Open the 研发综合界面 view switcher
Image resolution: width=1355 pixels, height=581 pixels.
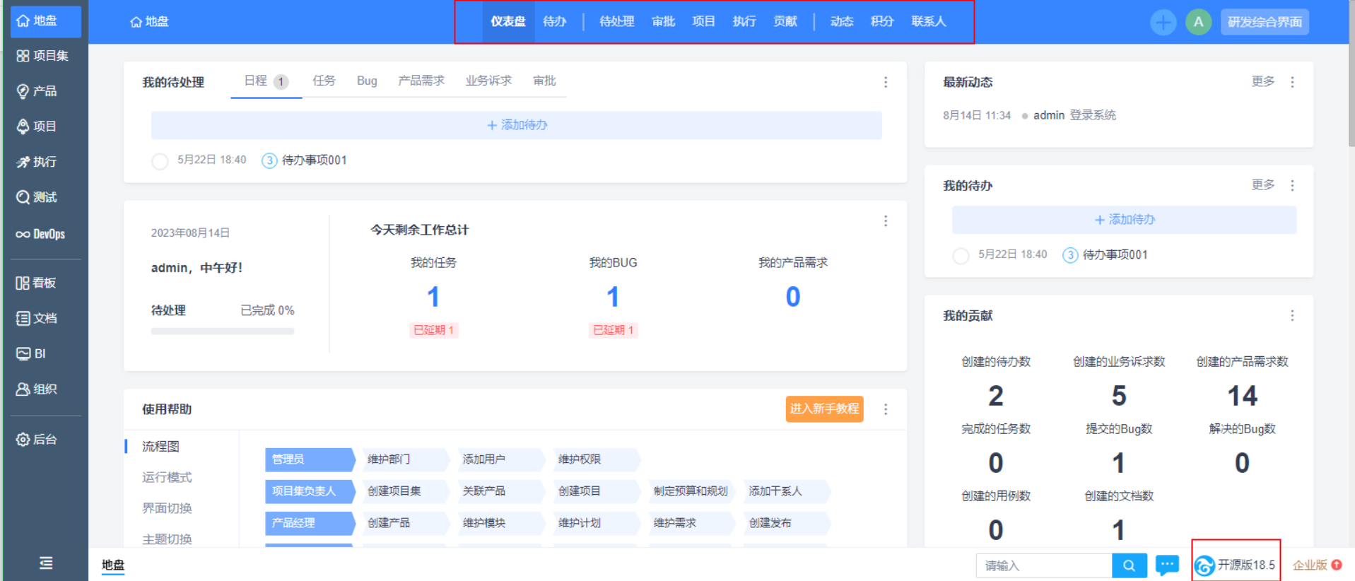[x=1265, y=22]
